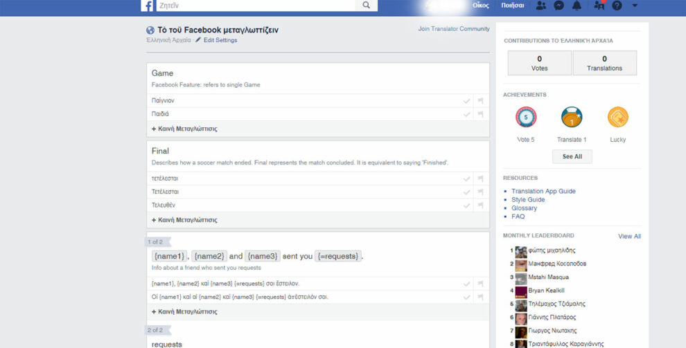The width and height of the screenshot is (686, 348).
Task: Click the Facebook logo icon
Action: pyautogui.click(x=148, y=6)
